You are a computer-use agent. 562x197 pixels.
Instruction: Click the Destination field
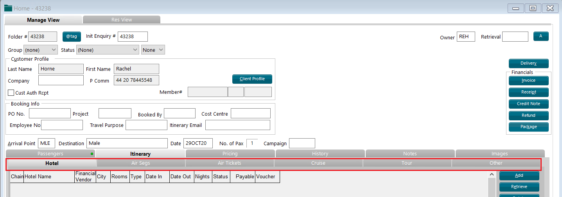[x=127, y=143]
